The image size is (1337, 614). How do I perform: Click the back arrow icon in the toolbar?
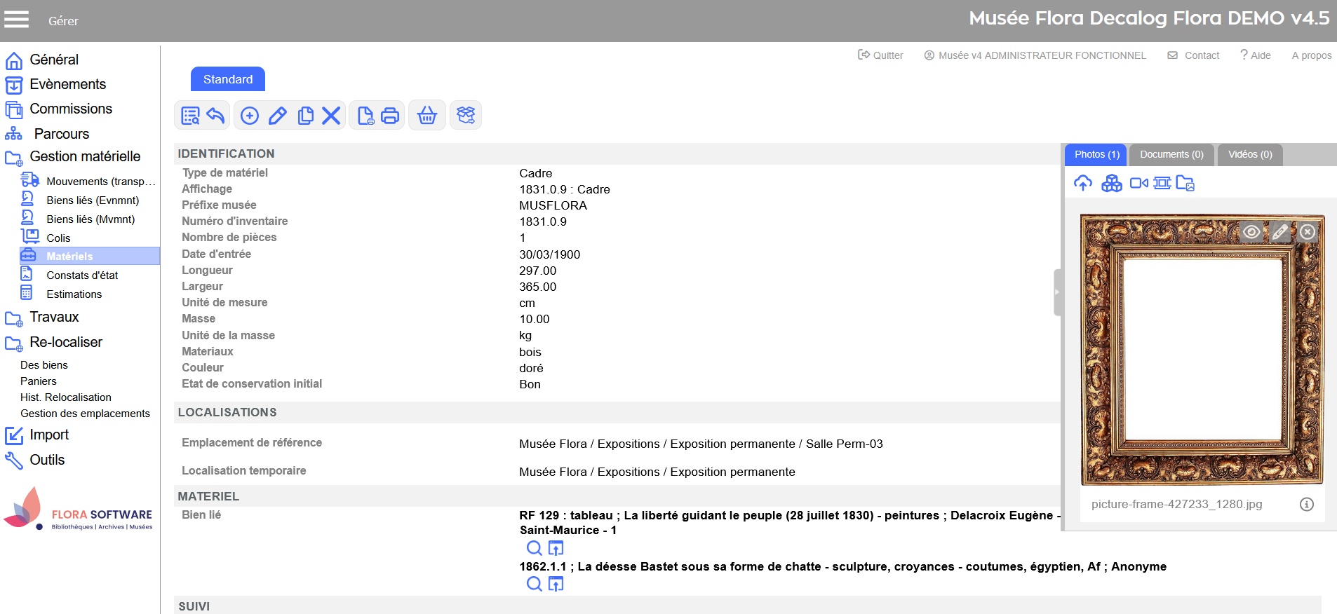(x=216, y=116)
